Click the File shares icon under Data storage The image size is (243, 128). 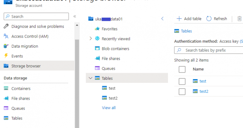pos(6,98)
